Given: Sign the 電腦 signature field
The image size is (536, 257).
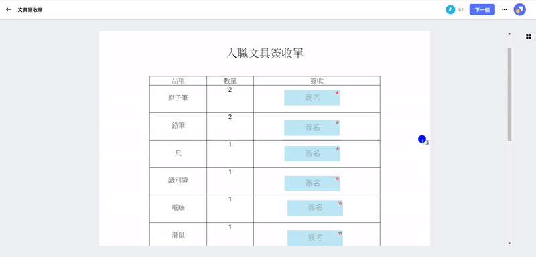Looking at the screenshot, I should pyautogui.click(x=315, y=208).
